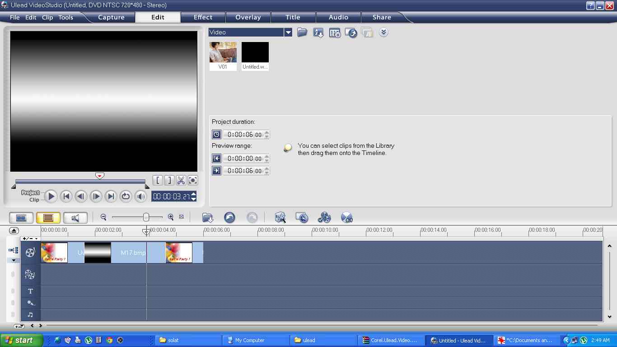Select the V01 video thumbnail

223,56
